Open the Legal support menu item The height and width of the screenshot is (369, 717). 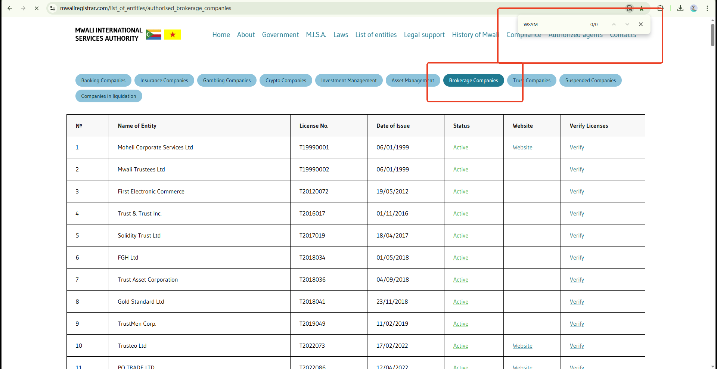click(424, 35)
